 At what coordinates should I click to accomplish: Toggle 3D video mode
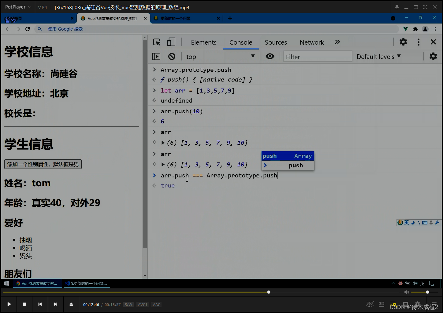382,304
